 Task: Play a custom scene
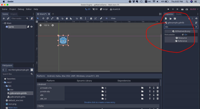tap(187, 9)
